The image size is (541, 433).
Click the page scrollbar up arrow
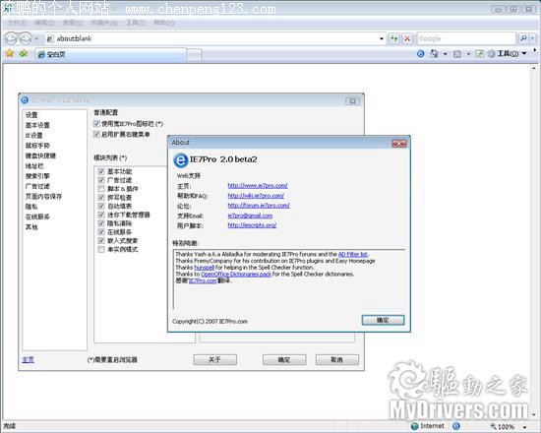pos(534,68)
